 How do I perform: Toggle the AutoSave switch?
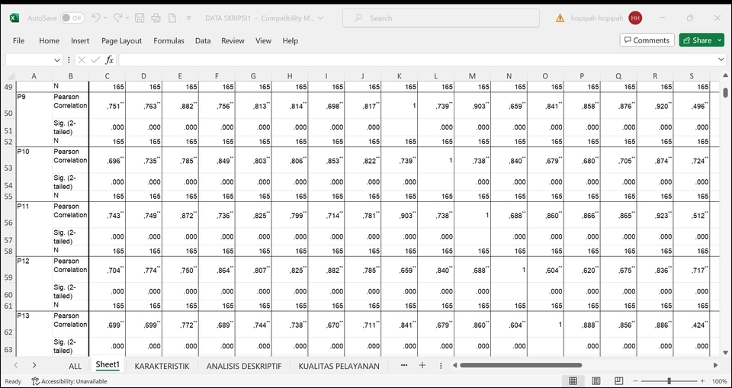72,18
